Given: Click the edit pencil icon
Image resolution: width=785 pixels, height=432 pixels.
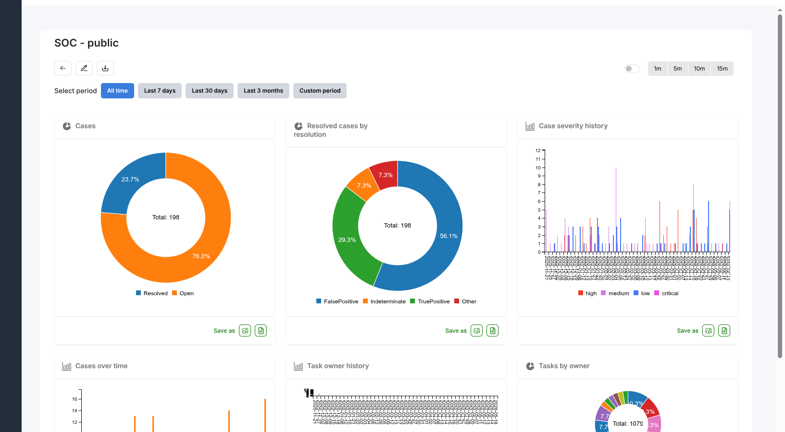Looking at the screenshot, I should tap(84, 68).
